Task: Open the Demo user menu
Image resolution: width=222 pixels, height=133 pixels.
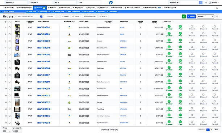Action: tap(214, 3)
